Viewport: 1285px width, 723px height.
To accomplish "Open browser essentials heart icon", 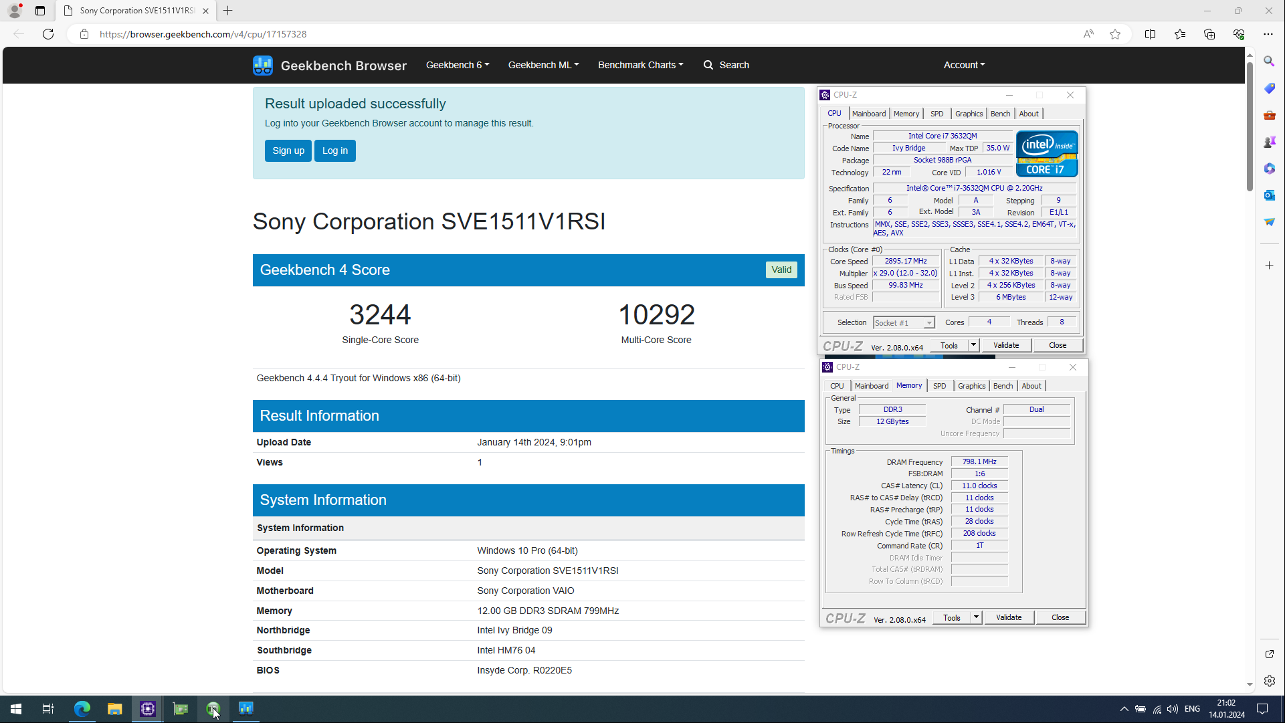I will pos(1239,34).
